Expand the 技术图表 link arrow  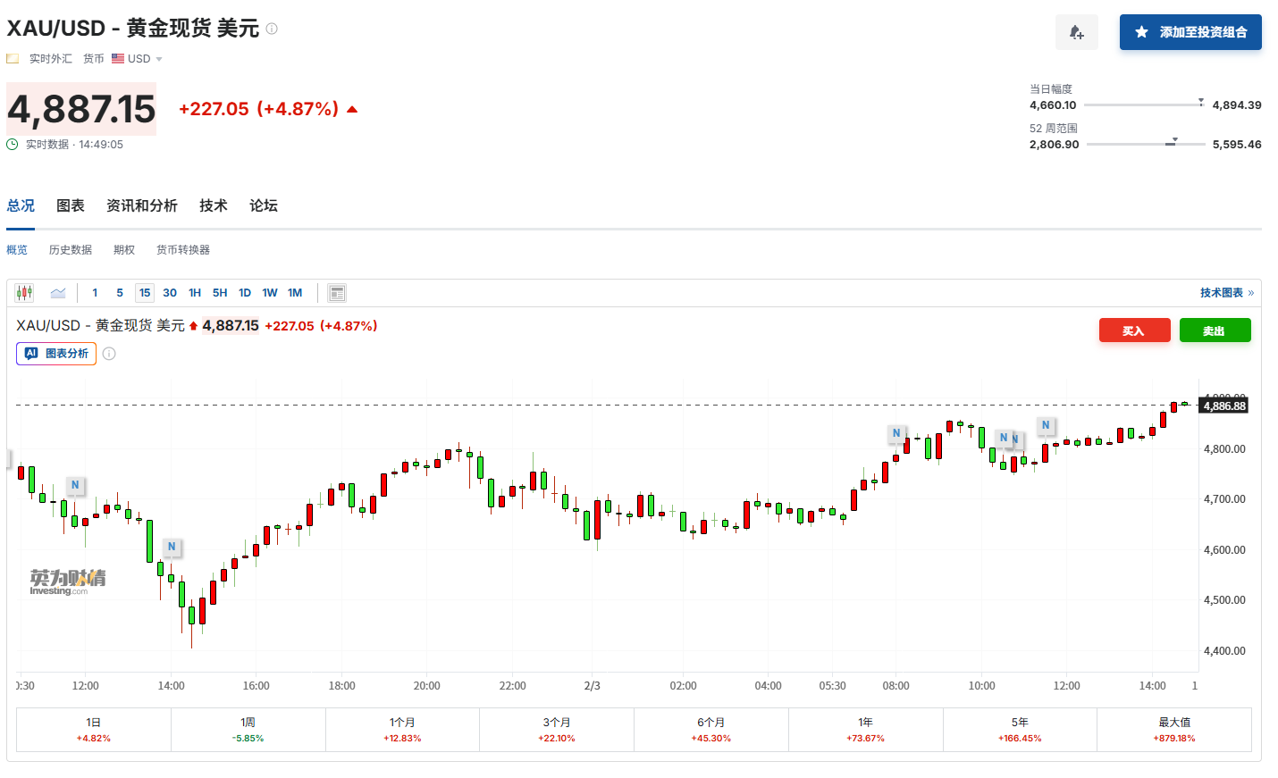1250,293
